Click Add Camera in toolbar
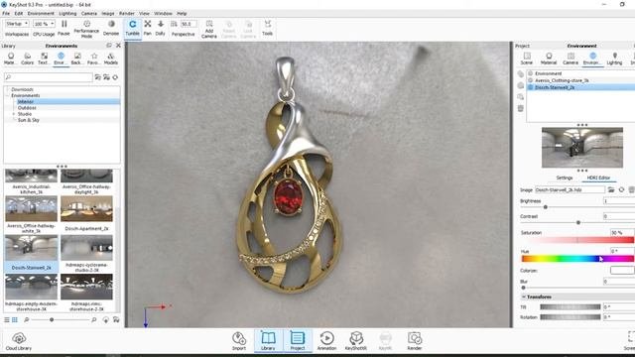 (209, 29)
